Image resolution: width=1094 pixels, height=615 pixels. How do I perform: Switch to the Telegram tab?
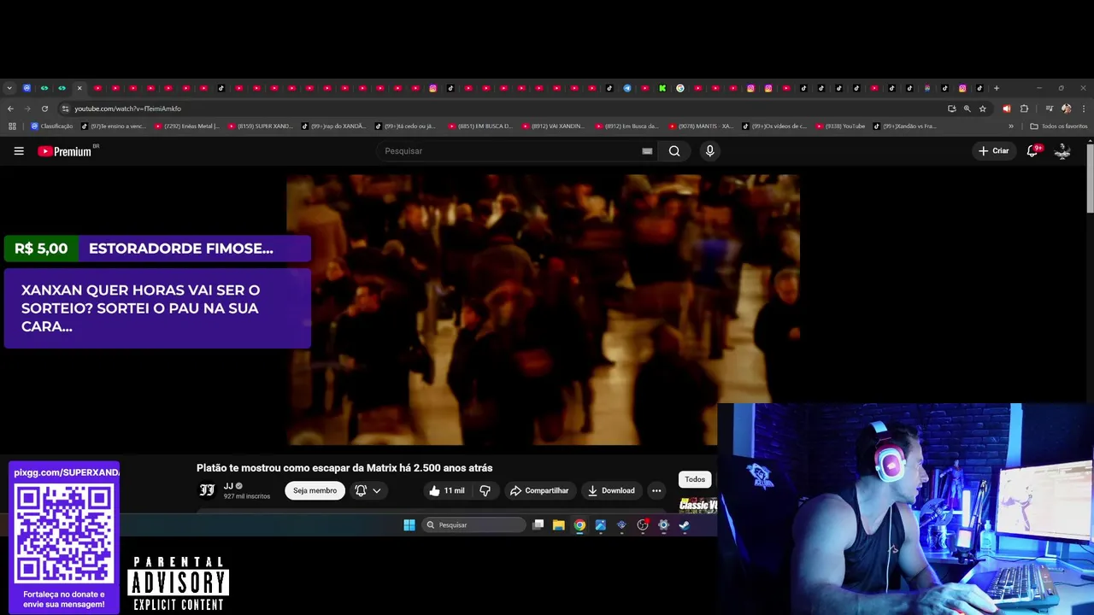tap(627, 88)
